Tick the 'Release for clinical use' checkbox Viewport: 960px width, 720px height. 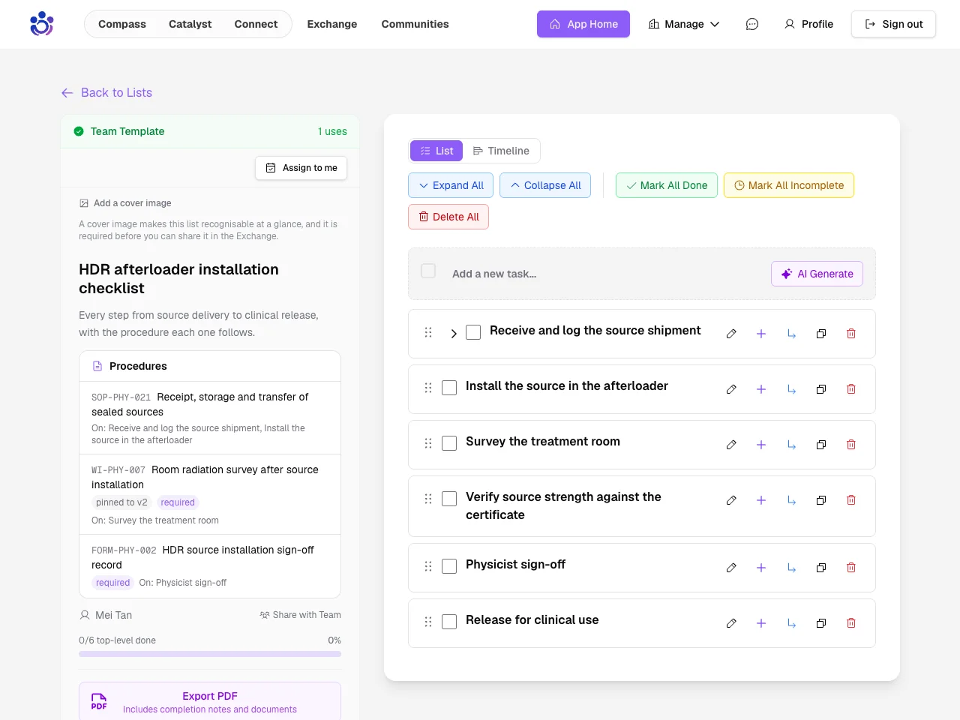click(x=449, y=622)
